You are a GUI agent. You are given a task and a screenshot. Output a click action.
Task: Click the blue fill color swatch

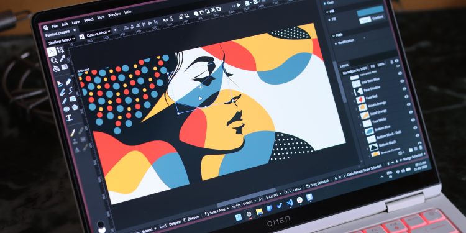click(370, 11)
